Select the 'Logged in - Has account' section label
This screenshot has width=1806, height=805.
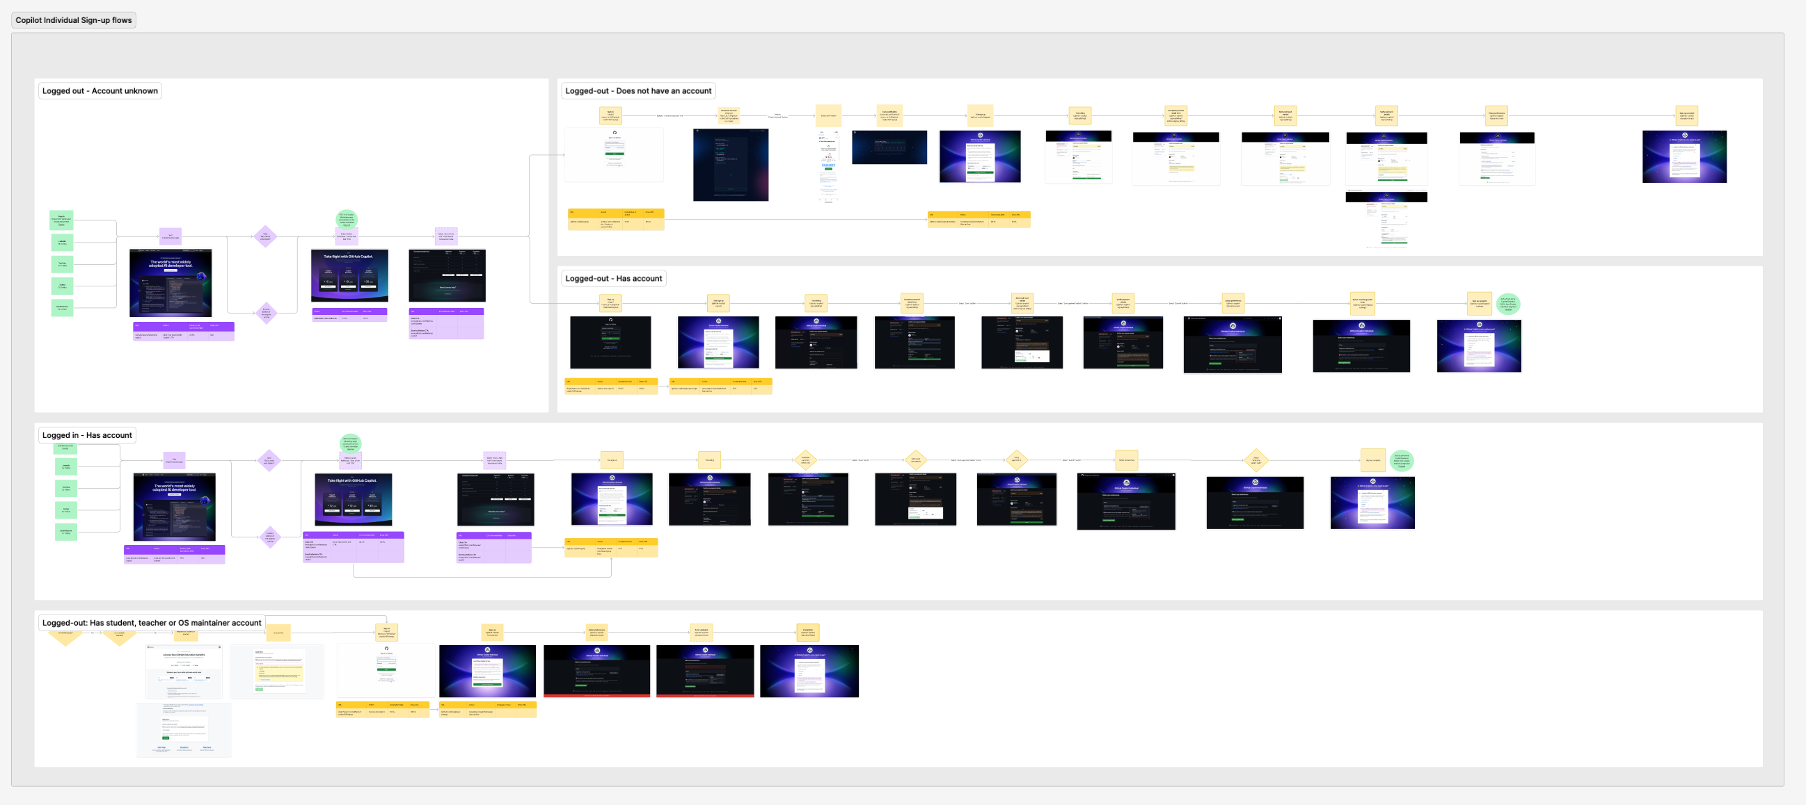pos(87,435)
